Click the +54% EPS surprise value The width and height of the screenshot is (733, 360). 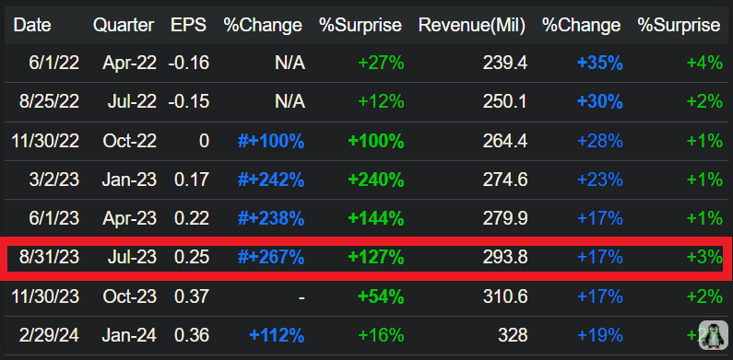point(381,296)
